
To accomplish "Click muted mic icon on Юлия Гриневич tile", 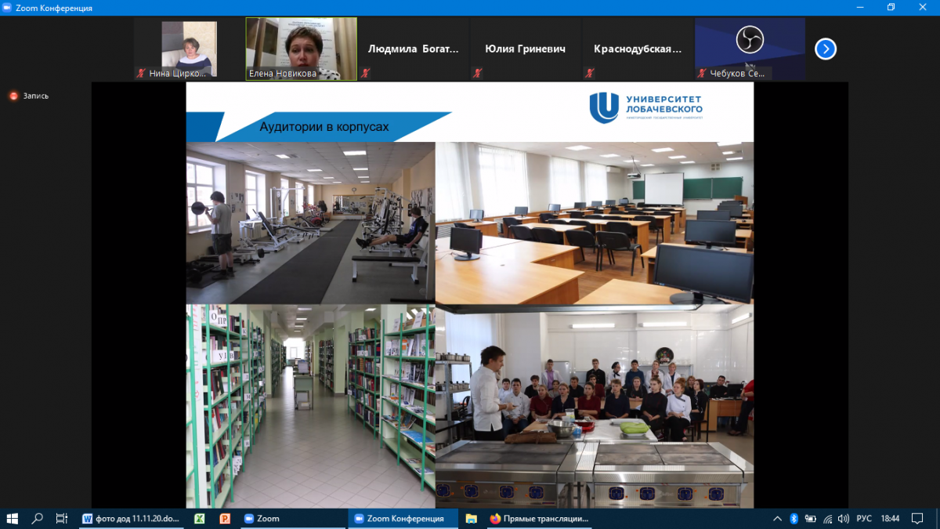I will pos(477,73).
